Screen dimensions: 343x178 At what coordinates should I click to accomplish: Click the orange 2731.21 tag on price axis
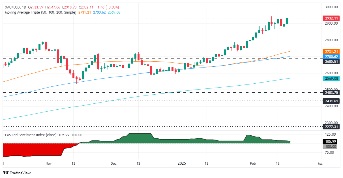[x=331, y=52]
